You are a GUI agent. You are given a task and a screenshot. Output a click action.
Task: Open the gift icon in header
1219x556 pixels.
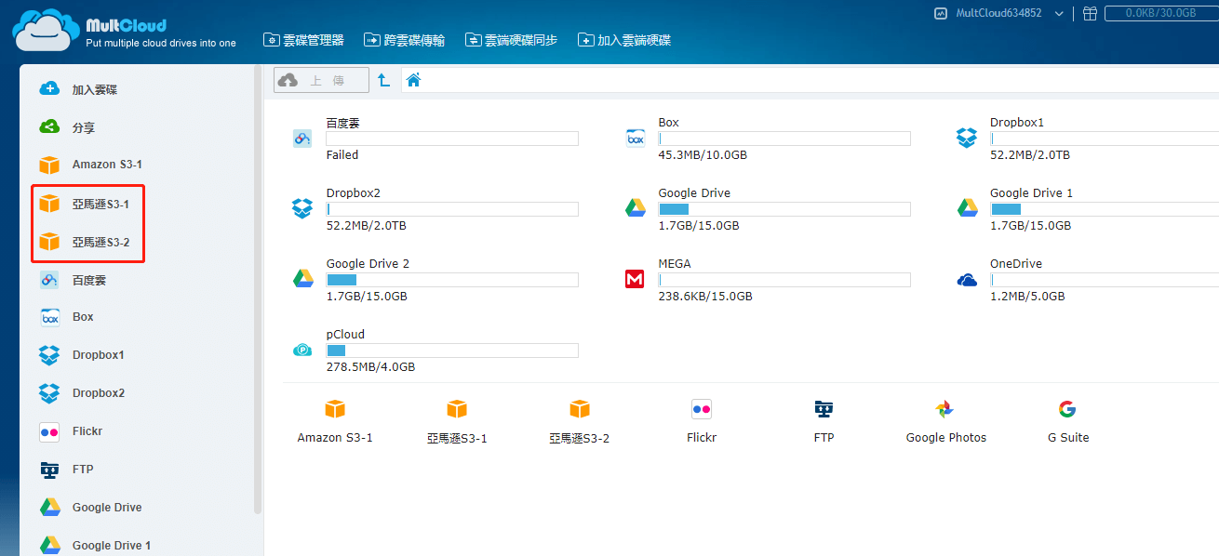1090,13
